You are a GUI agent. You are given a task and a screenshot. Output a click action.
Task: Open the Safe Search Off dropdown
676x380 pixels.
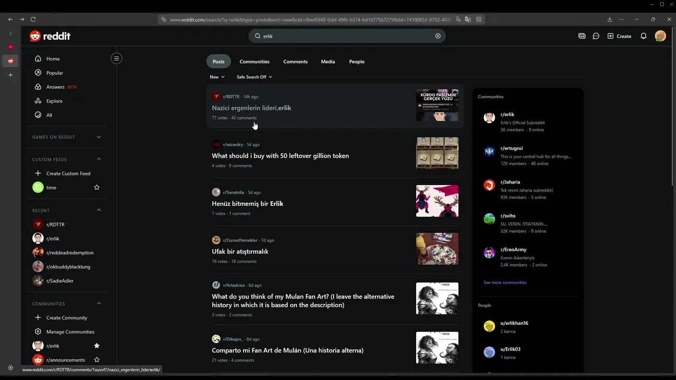[255, 77]
